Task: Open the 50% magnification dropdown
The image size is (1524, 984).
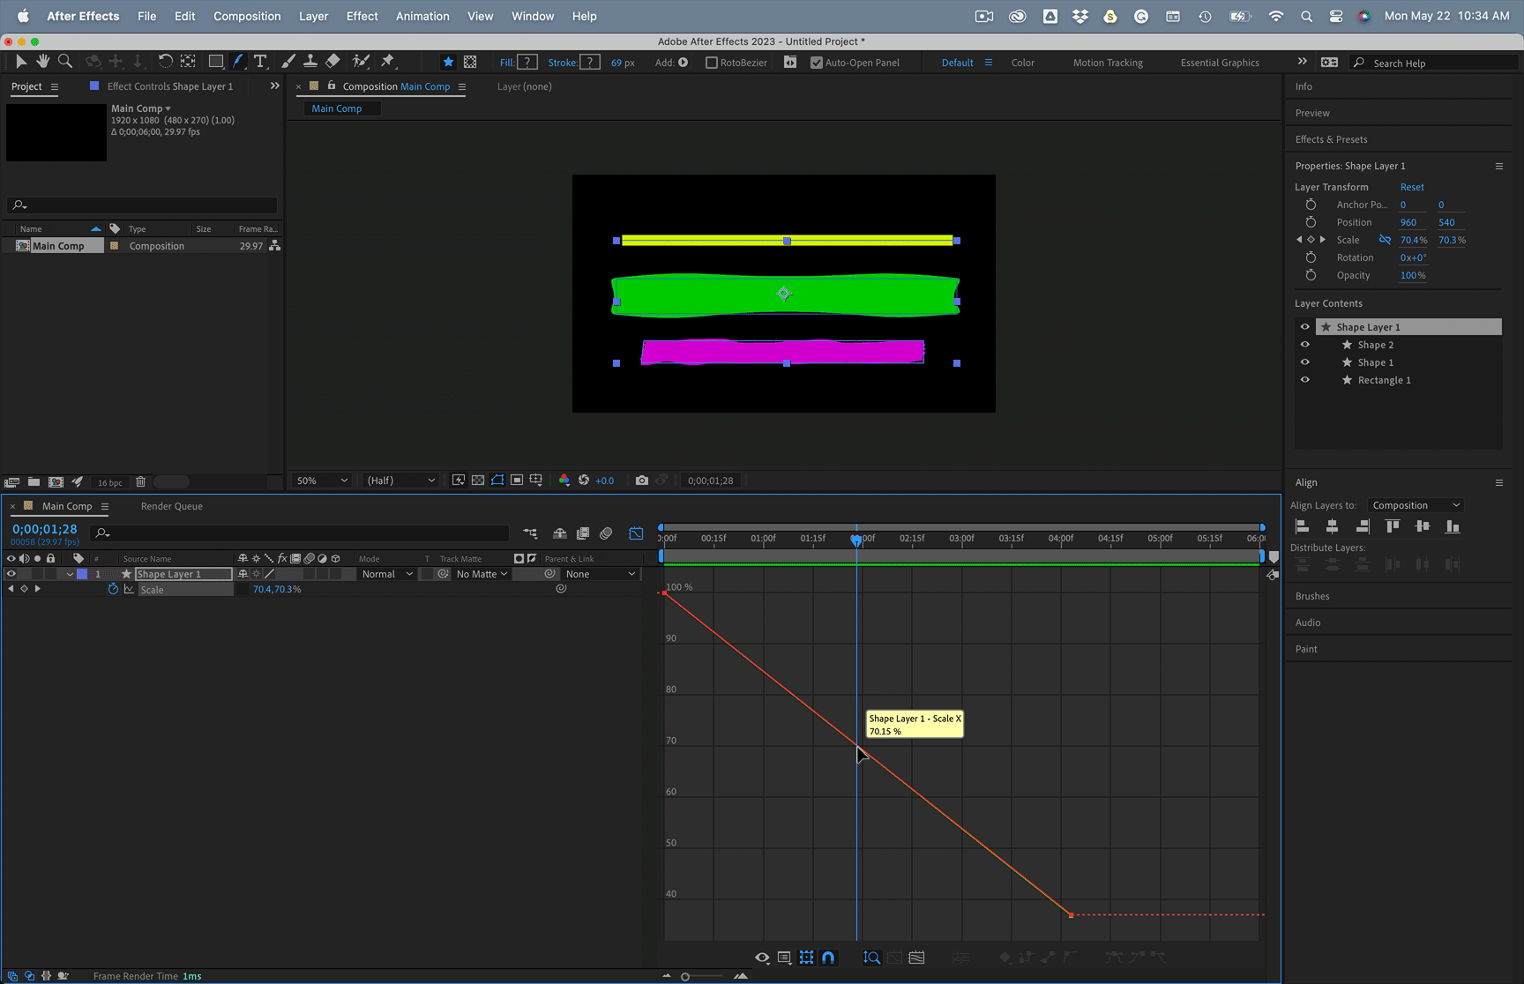Action: pos(322,481)
